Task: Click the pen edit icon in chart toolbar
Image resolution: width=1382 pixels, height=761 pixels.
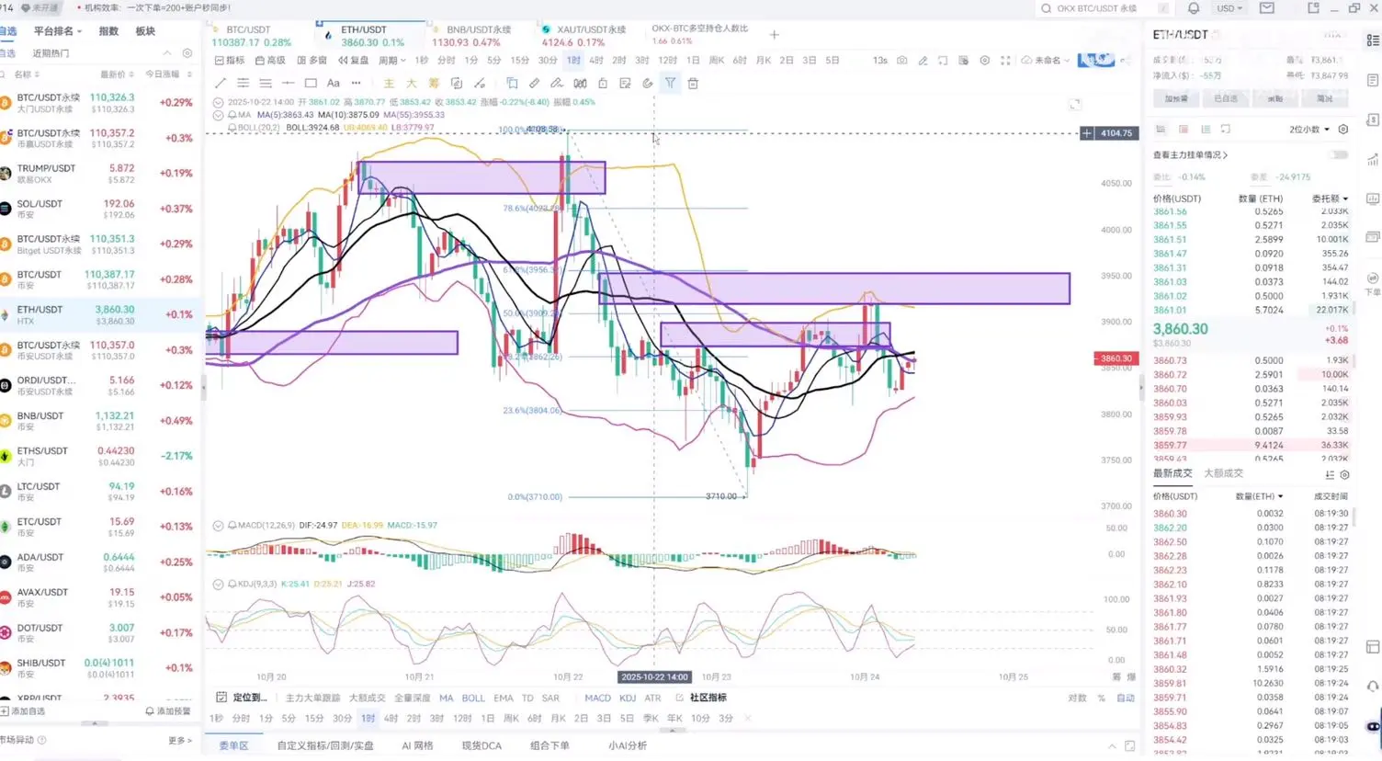Action: [923, 61]
